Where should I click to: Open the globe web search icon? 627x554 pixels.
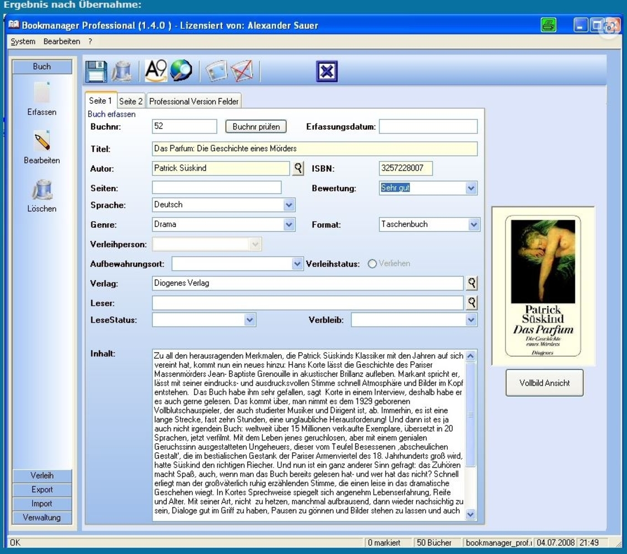(x=181, y=71)
